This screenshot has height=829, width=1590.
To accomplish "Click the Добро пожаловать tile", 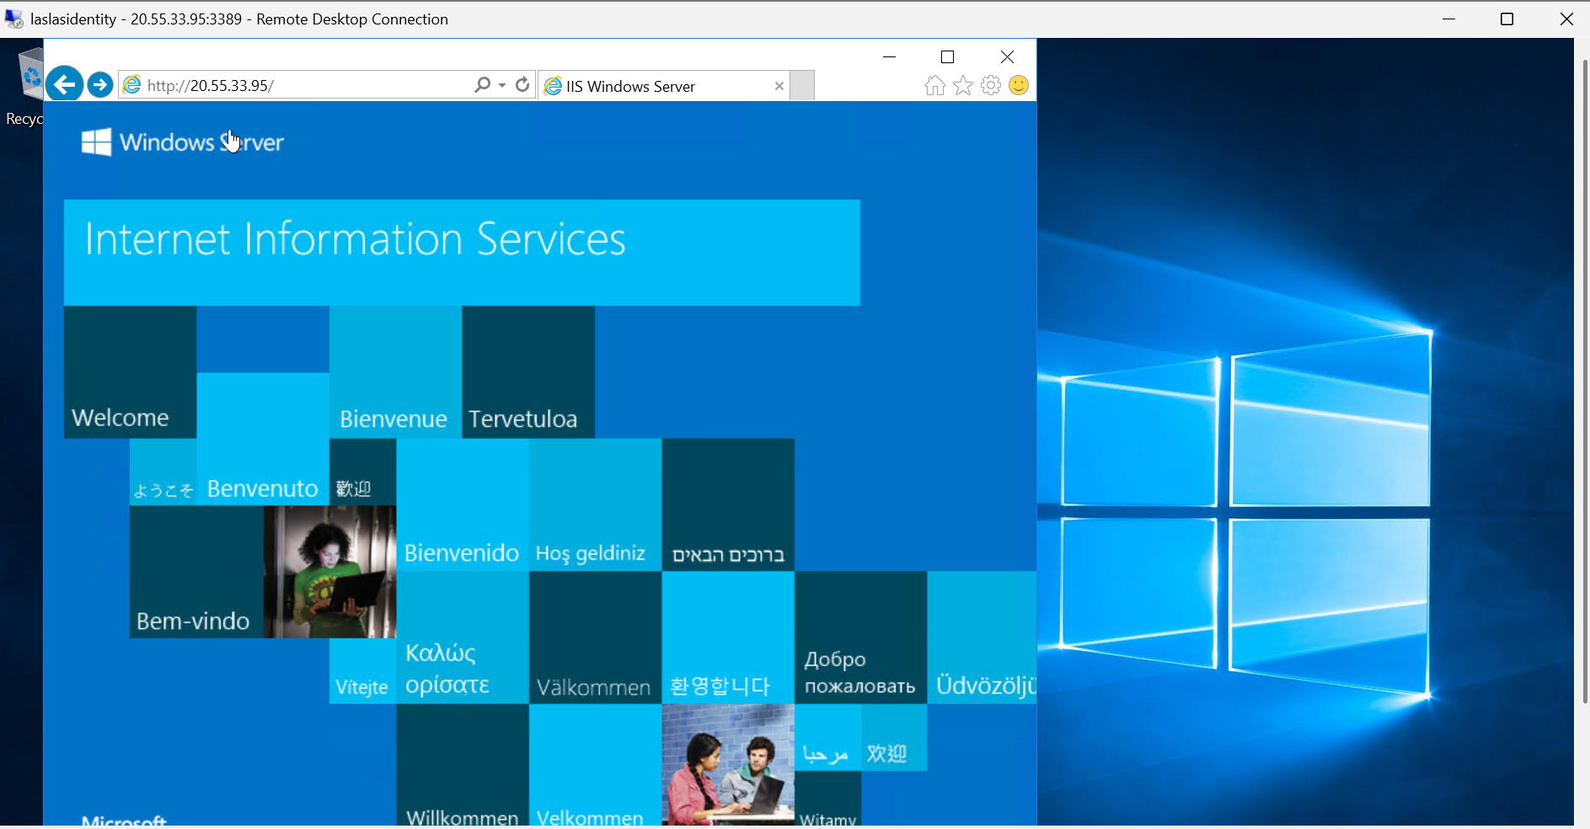I will click(x=860, y=637).
